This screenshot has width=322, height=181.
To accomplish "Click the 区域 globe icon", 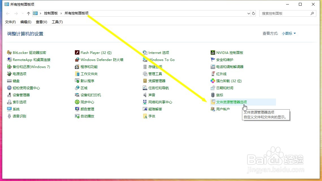I will point(77,88).
